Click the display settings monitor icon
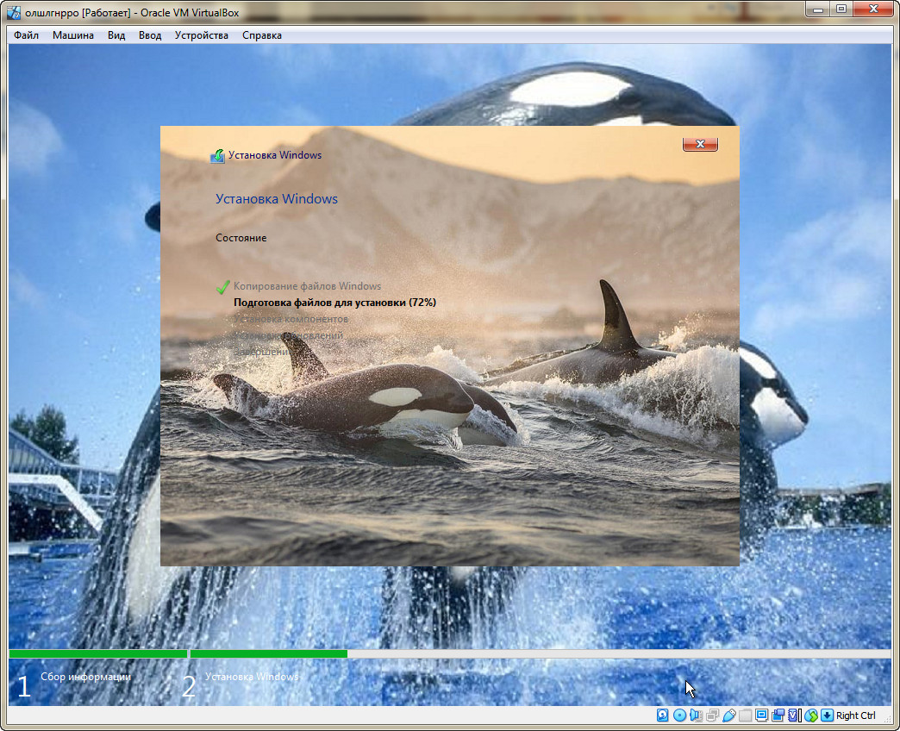Image resolution: width=900 pixels, height=731 pixels. (762, 715)
